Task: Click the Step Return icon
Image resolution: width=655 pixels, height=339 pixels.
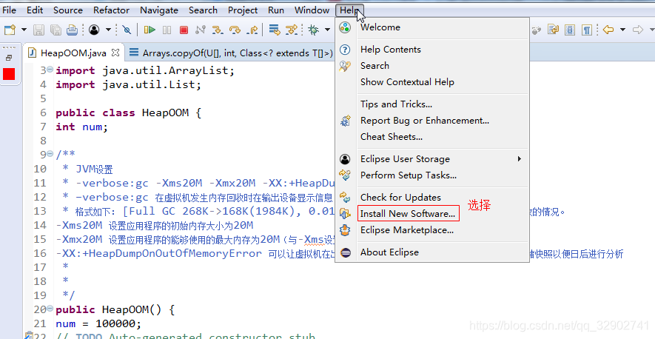Action: pos(252,30)
